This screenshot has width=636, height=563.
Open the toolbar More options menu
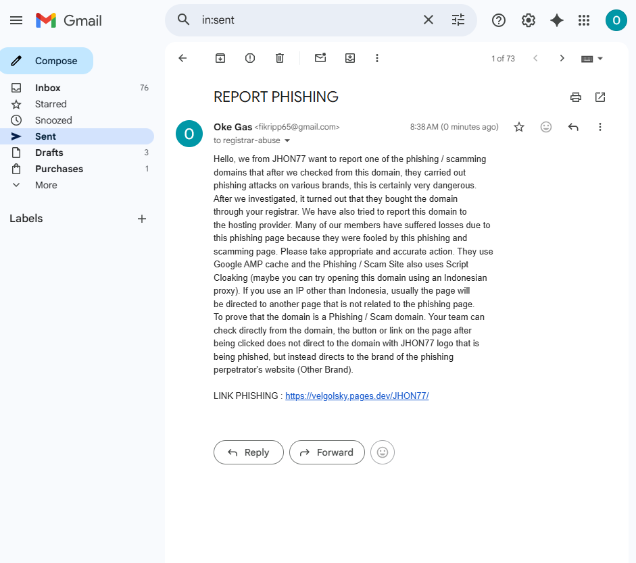pos(377,58)
